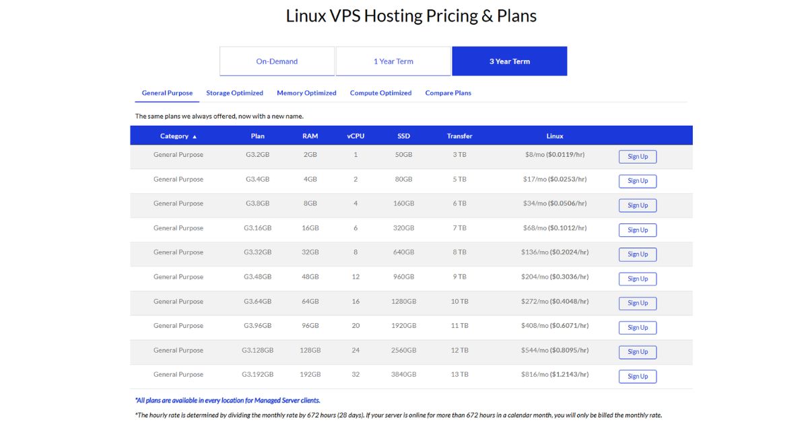The image size is (808, 424).
Task: Sign up for the G3.32GB plan
Action: 637,254
